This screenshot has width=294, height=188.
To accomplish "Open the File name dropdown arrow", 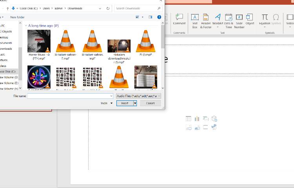I will 111,96.
